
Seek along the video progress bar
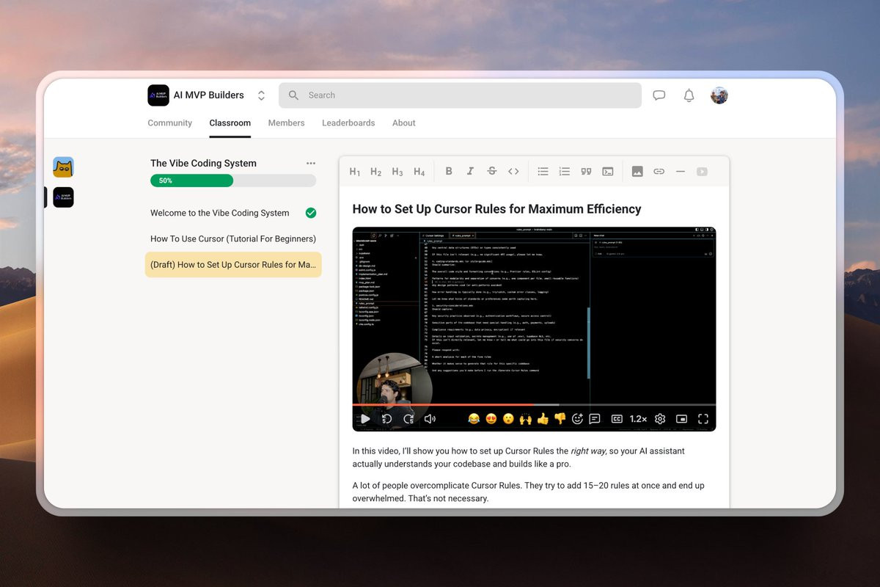tap(534, 405)
